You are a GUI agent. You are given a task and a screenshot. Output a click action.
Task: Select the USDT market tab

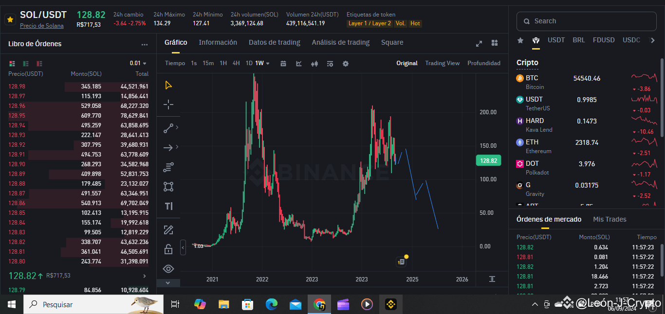tap(556, 40)
